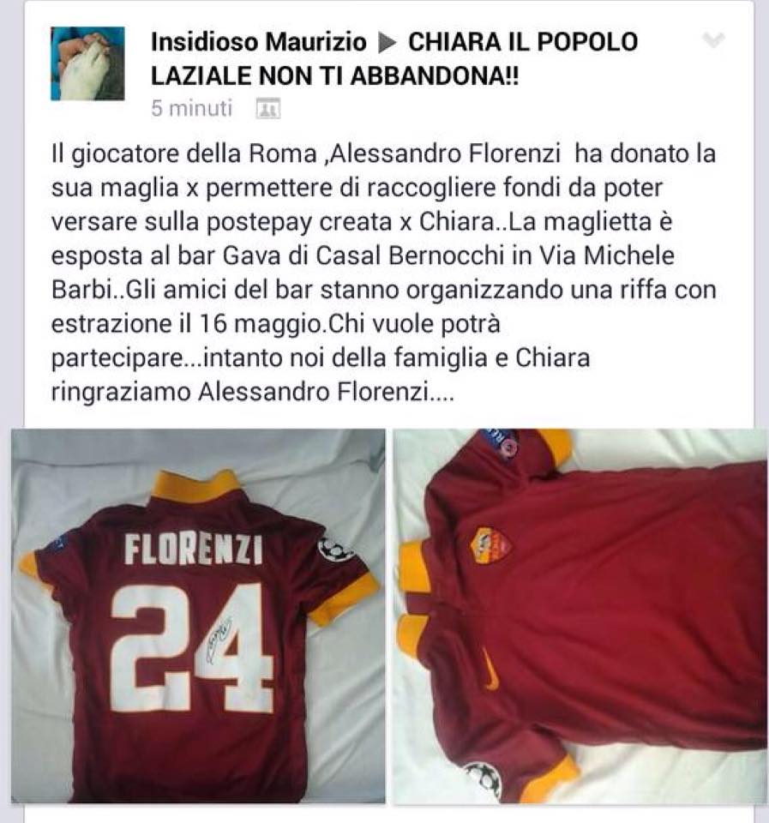Open Insidioso Maurizio's profile picture
Viewport: 769px width, 823px height.
click(87, 63)
